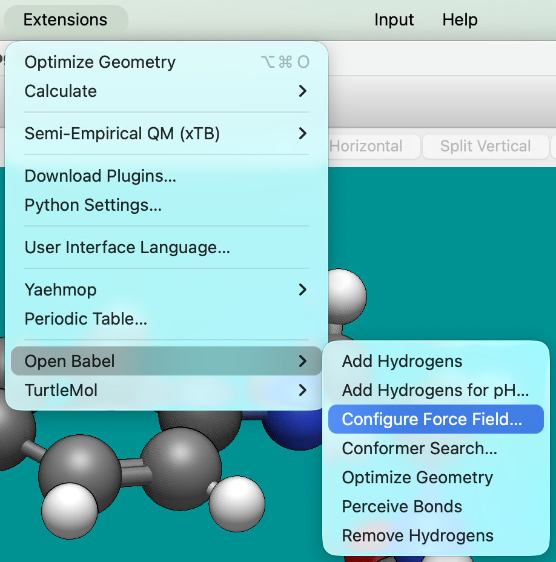556x562 pixels.
Task: Choose Download Plugins... option
Action: [100, 176]
